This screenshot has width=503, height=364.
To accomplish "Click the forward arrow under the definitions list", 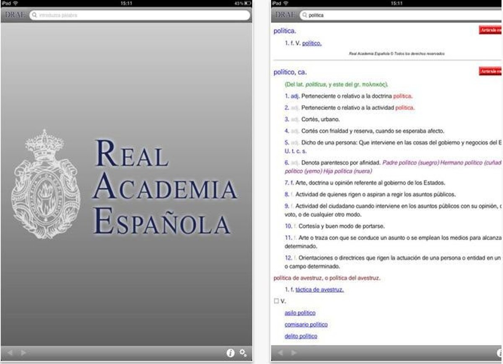I will (x=293, y=353).
